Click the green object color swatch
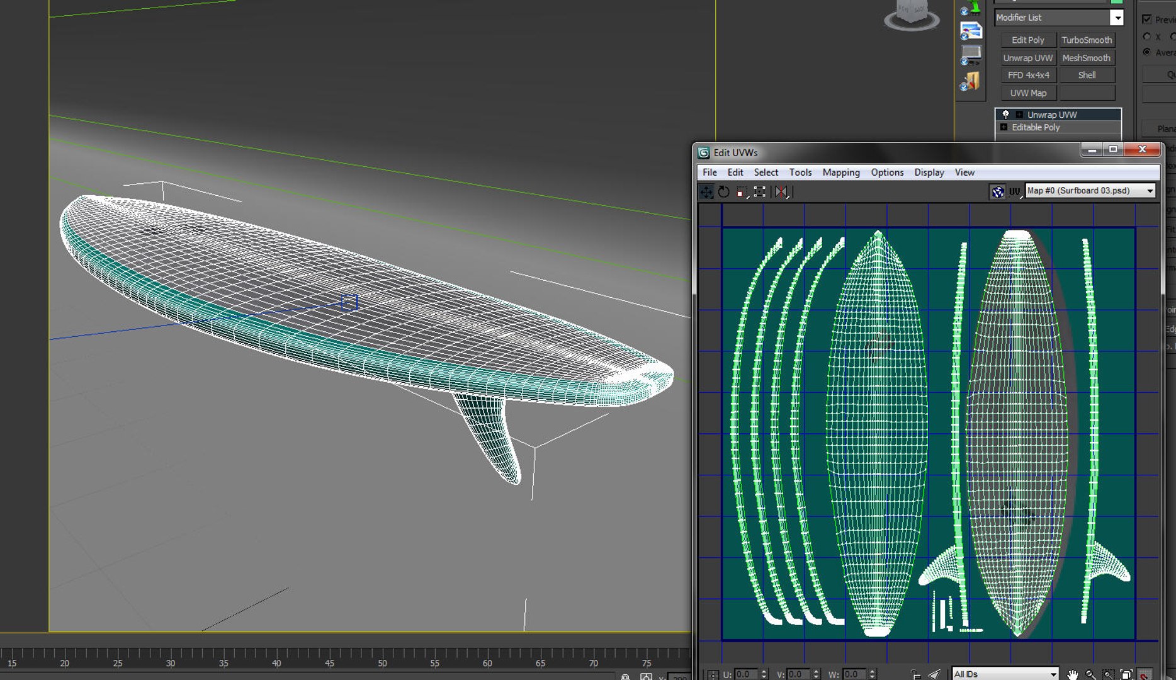The height and width of the screenshot is (680, 1176). tap(1116, 2)
